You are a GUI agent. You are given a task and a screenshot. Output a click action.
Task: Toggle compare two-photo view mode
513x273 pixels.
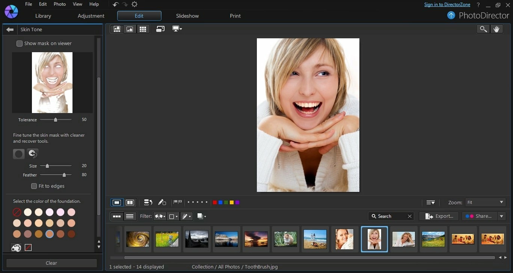[130, 202]
